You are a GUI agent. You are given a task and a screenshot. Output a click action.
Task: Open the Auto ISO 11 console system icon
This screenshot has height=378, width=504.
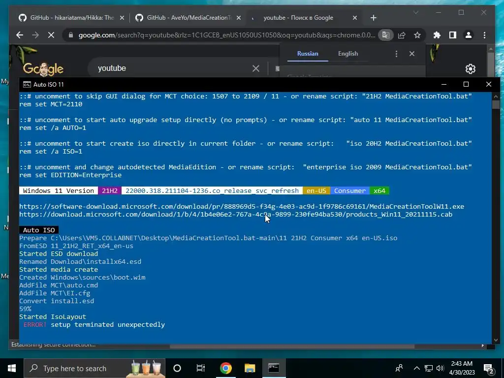pos(27,85)
